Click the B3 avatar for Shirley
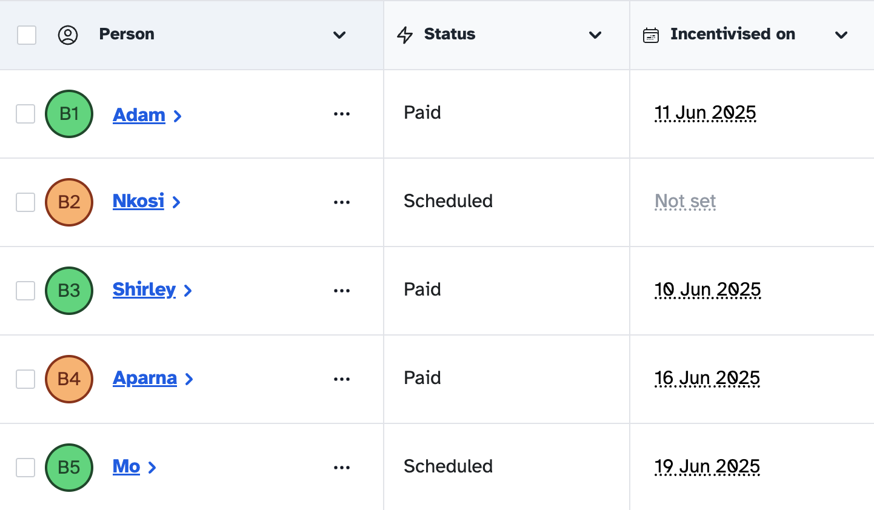This screenshot has height=510, width=874. 69,291
